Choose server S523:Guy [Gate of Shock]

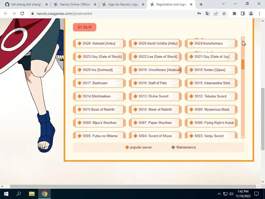[99, 56]
